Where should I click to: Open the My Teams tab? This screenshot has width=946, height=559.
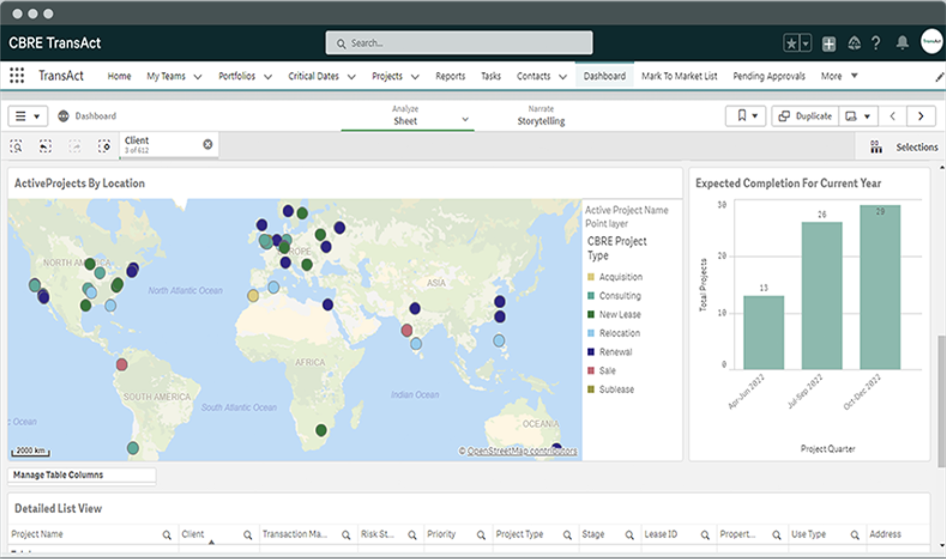coord(166,76)
